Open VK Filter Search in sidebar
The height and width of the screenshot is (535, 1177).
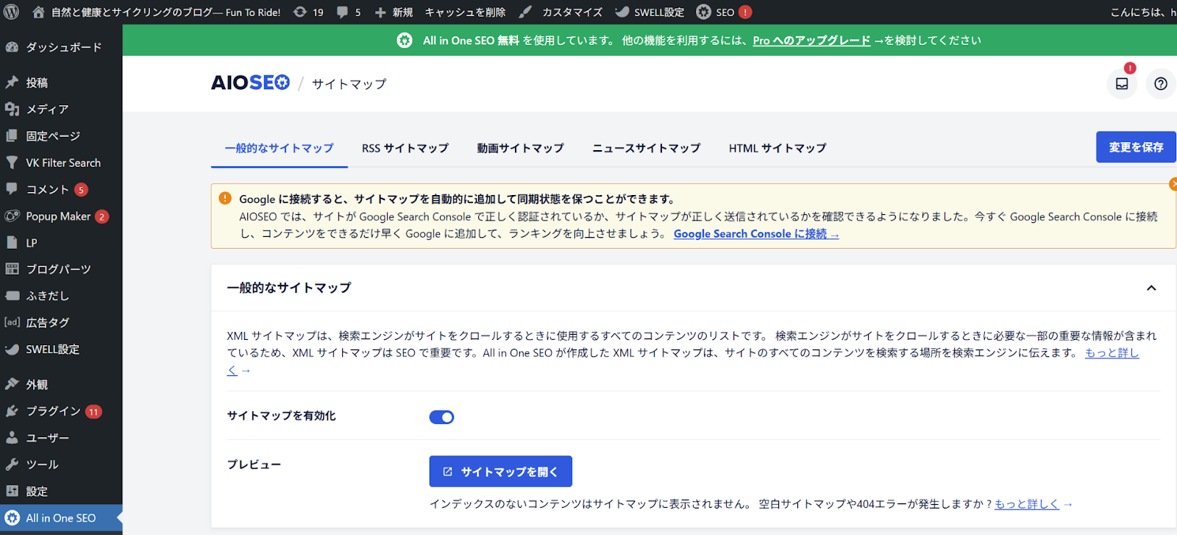point(61,163)
